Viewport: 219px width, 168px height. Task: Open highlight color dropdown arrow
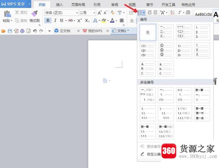(108, 21)
